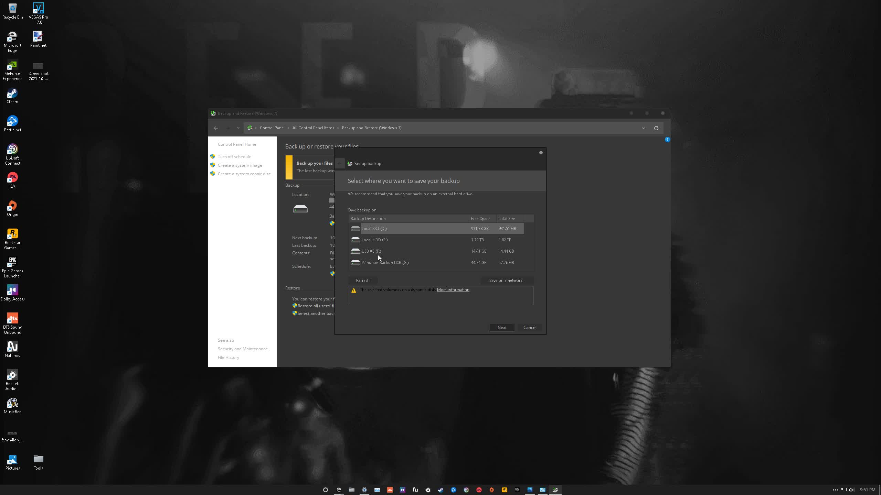Image resolution: width=881 pixels, height=495 pixels.
Task: Expand the address bar history dropdown
Action: (643, 128)
